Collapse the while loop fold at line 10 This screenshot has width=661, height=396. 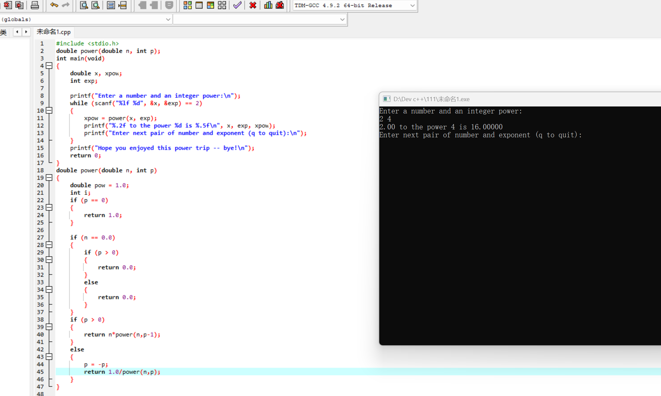coord(49,110)
